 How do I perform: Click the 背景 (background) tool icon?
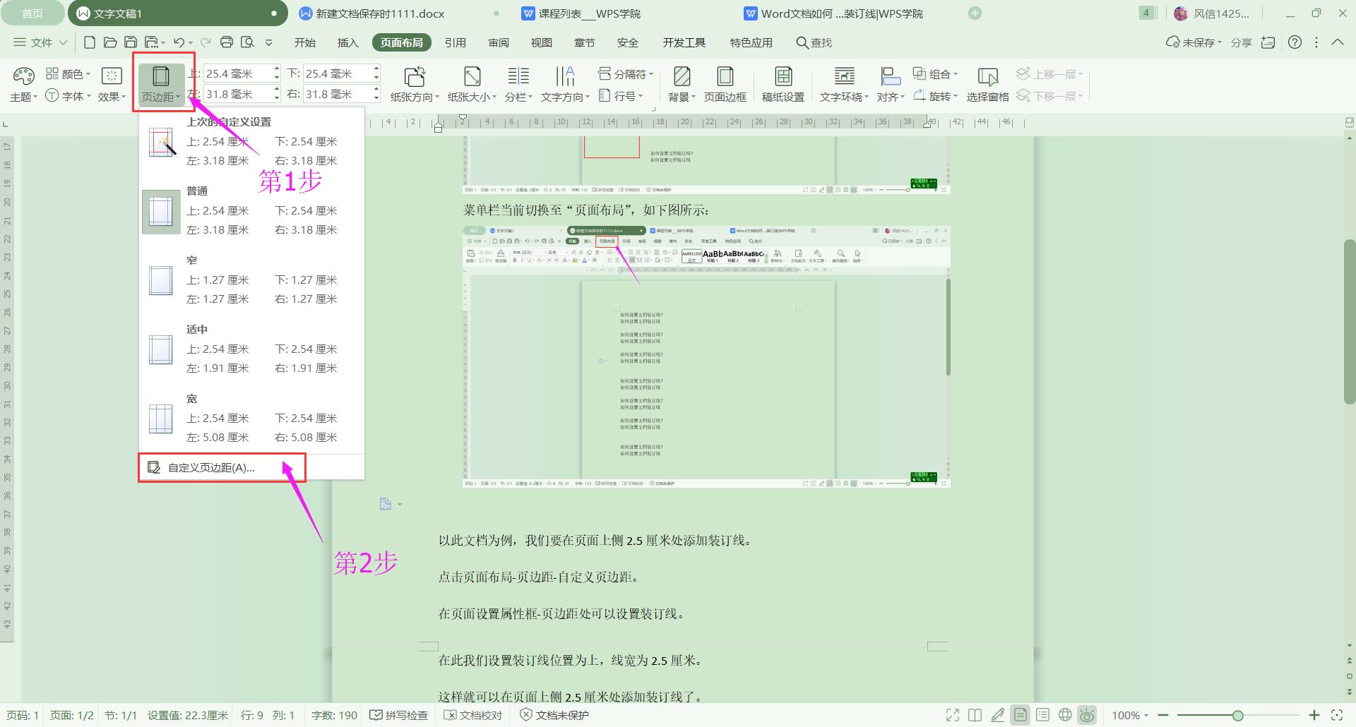tap(680, 78)
